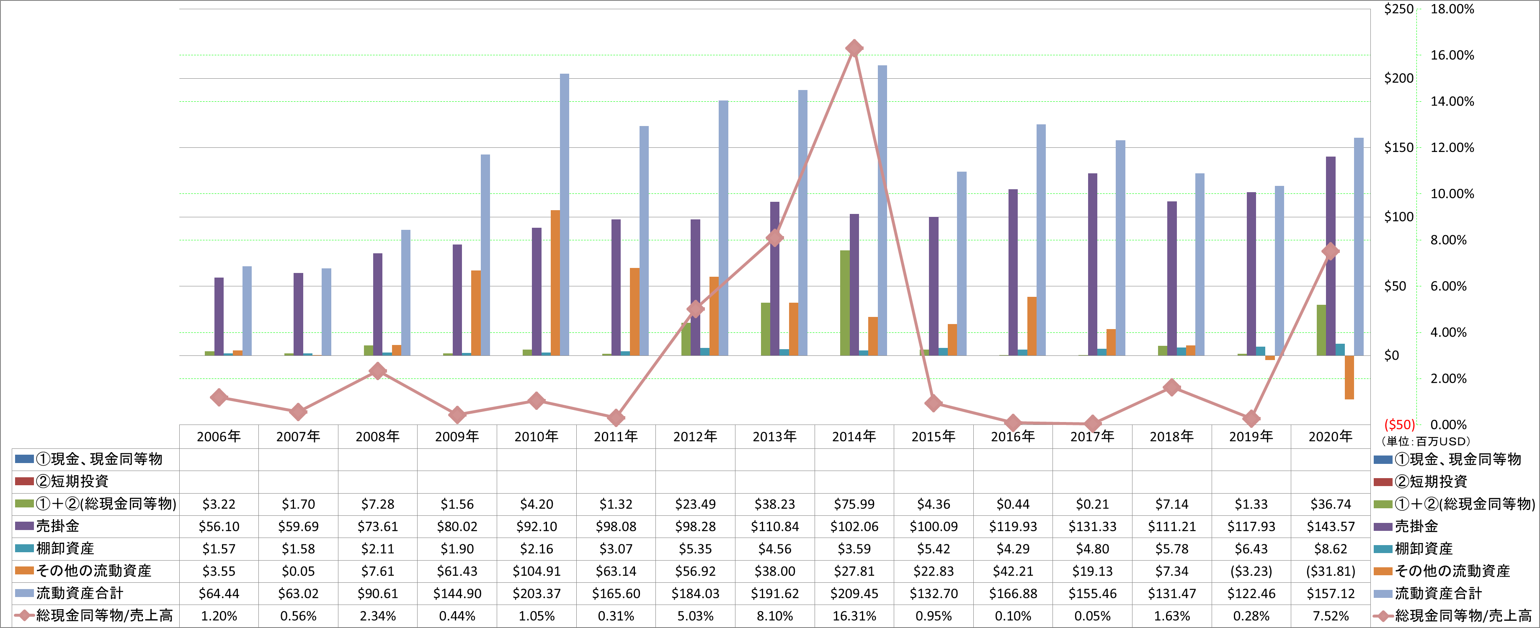Select the green 総現金同等物 bar for 2014年

[844, 303]
